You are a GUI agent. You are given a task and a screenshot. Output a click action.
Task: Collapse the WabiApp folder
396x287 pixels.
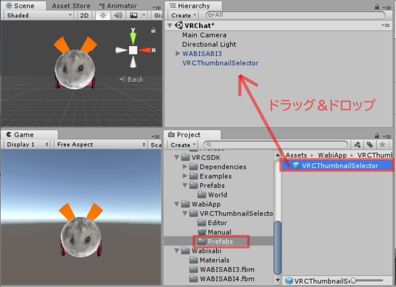(177, 204)
